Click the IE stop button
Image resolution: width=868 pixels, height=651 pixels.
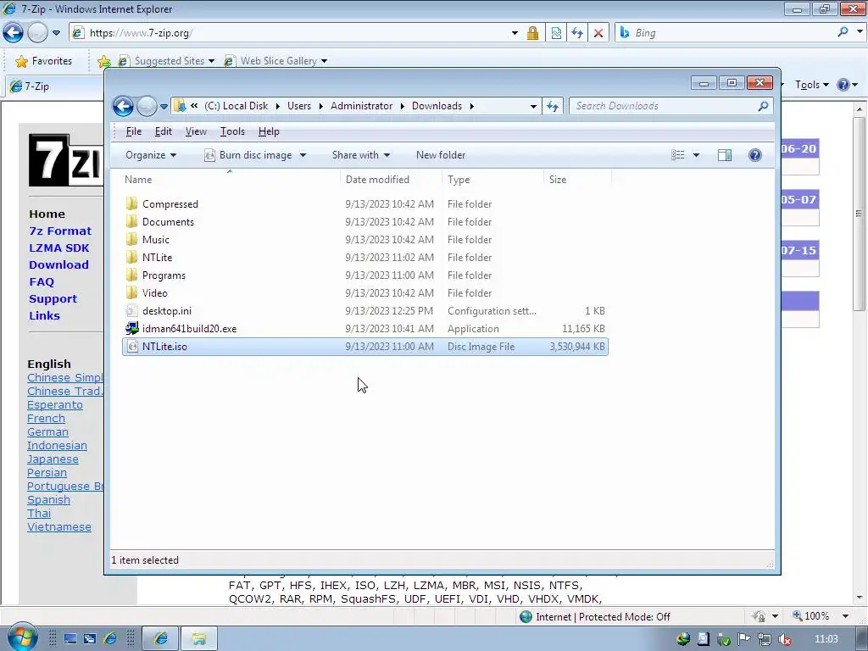pos(598,33)
